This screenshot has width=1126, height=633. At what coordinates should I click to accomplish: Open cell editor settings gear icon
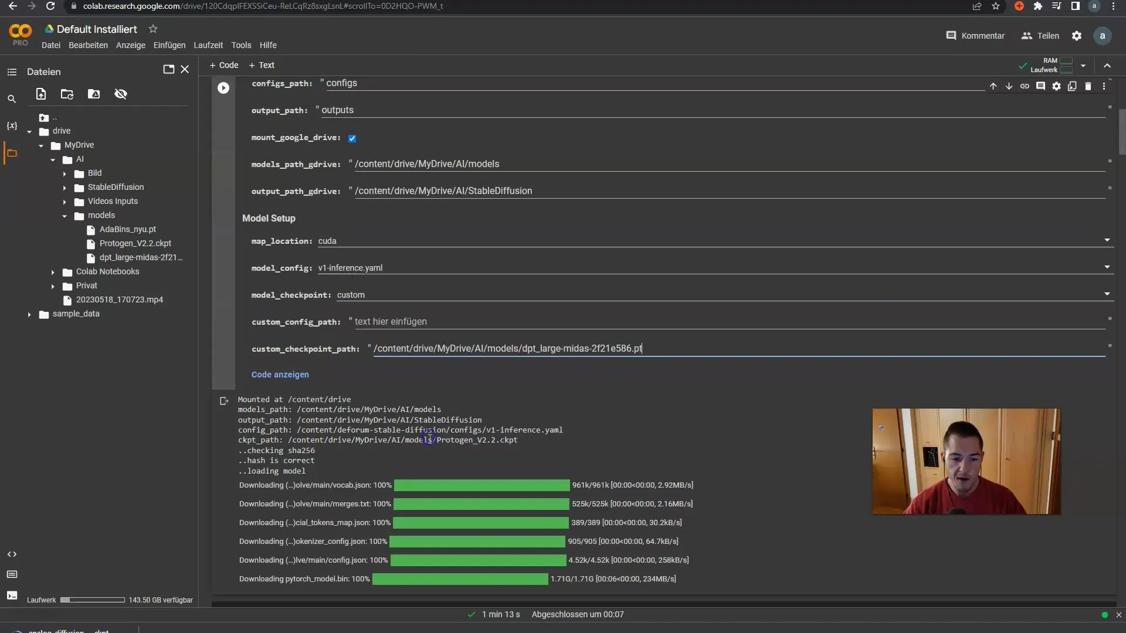(x=1056, y=86)
